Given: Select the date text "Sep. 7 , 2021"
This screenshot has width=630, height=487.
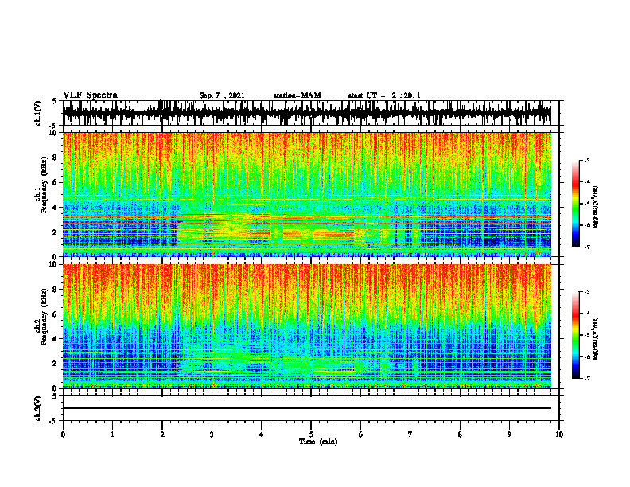Looking at the screenshot, I should click(222, 95).
